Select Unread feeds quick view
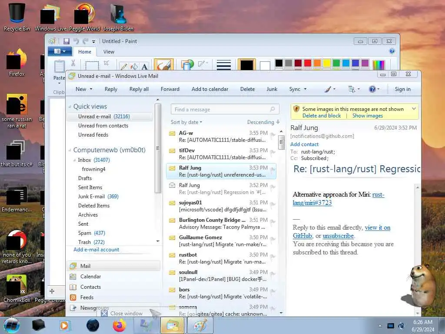 coord(93,135)
